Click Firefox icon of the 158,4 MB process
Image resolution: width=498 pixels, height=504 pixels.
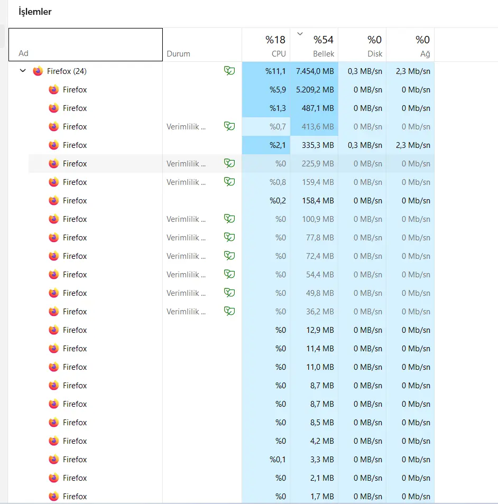(x=54, y=201)
